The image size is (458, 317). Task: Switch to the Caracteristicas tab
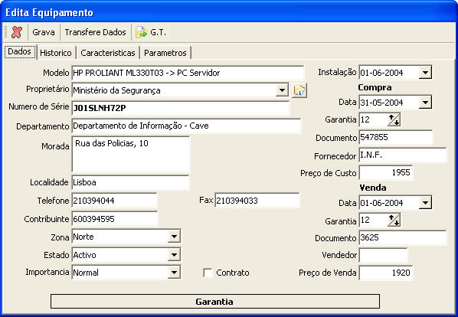[x=108, y=53]
